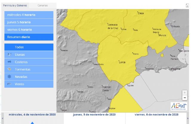Click the Lluvias rain icon
The width and height of the screenshot is (191, 124).
9,54
